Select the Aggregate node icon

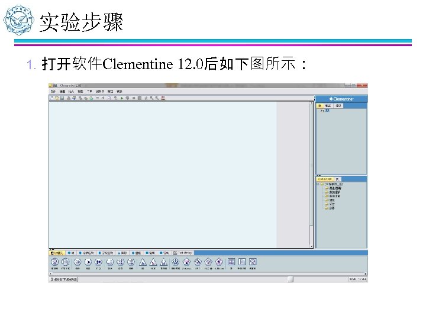98,262
